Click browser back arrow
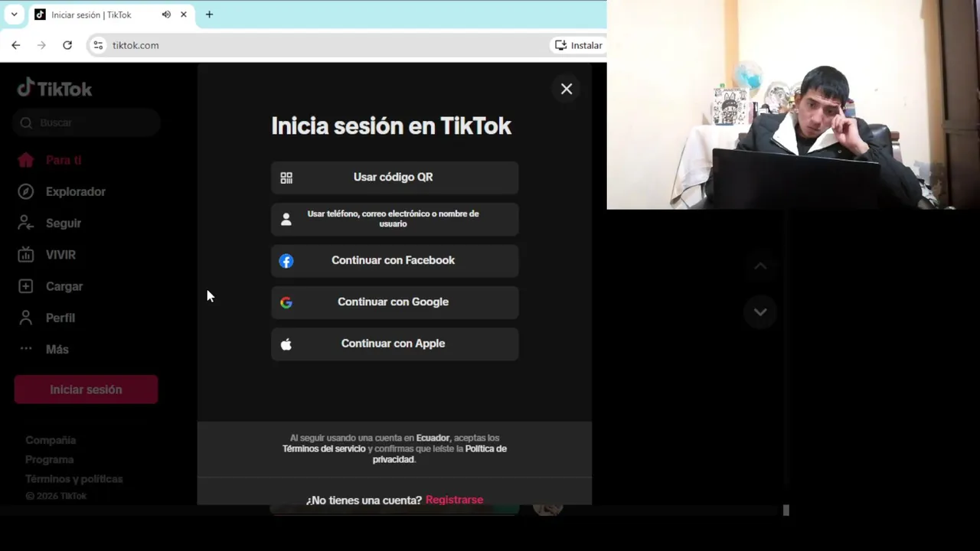The width and height of the screenshot is (980, 551). [16, 45]
